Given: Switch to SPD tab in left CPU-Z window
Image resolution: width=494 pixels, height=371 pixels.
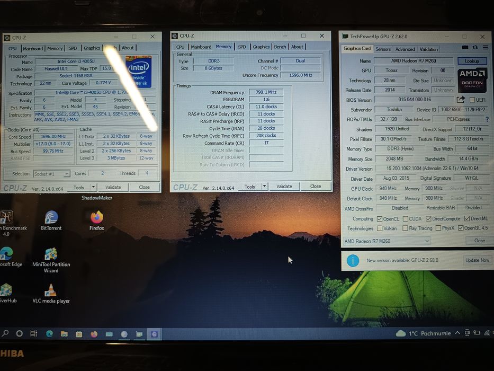Looking at the screenshot, I should (x=73, y=48).
